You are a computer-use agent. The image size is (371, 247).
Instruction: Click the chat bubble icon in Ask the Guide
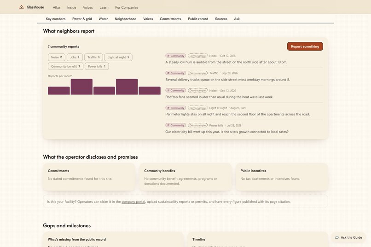coord(337,237)
